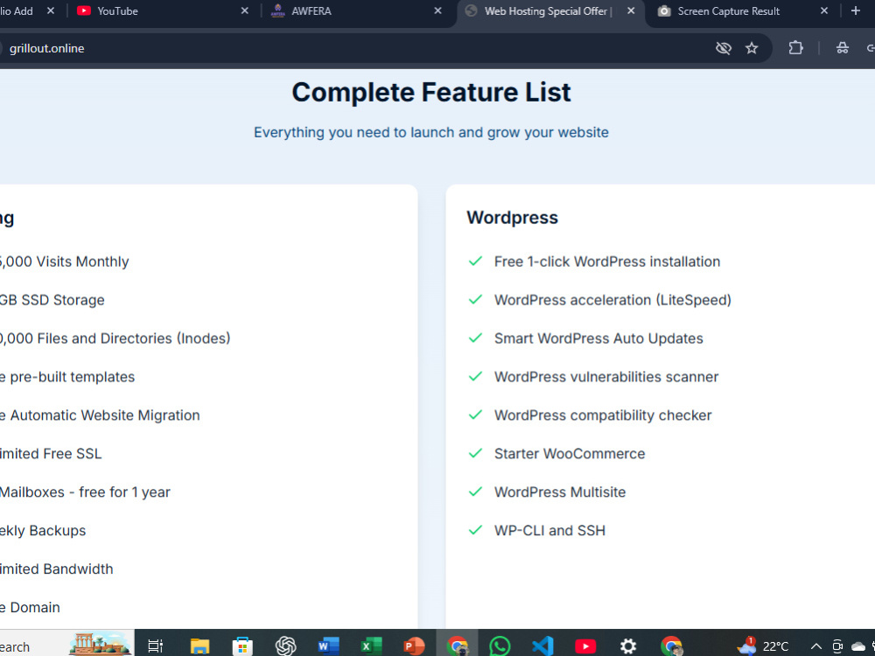Screen dimensions: 875x656
Task: Click checkmark beside Free 1-click WordPress installation
Action: (x=475, y=261)
